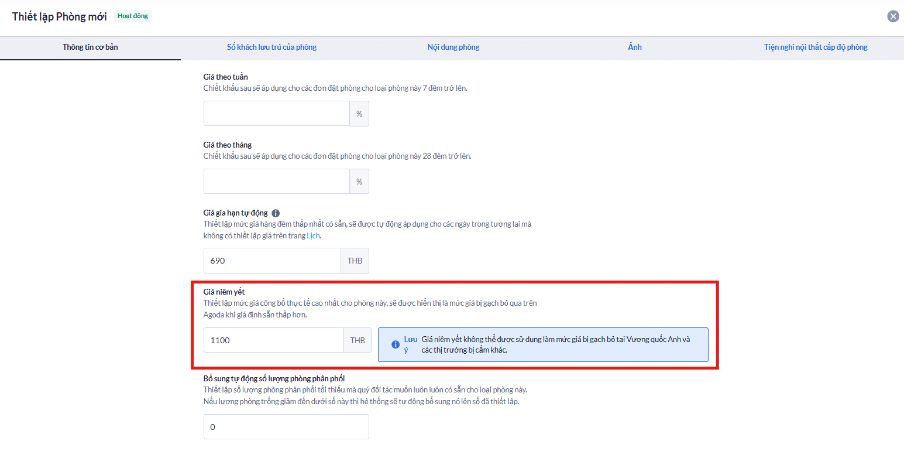This screenshot has width=904, height=451.
Task: Click the Giá niêm yết field showing 1100
Action: click(x=274, y=340)
